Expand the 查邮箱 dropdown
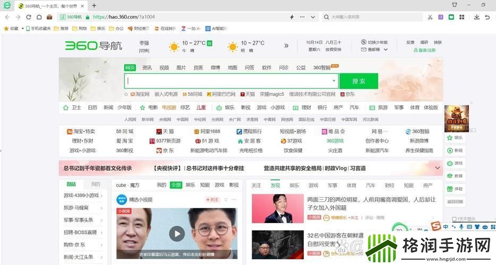 click(386, 50)
